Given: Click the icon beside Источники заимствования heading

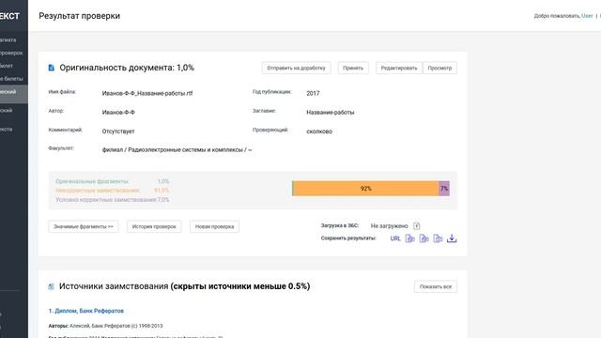Looking at the screenshot, I should click(51, 286).
